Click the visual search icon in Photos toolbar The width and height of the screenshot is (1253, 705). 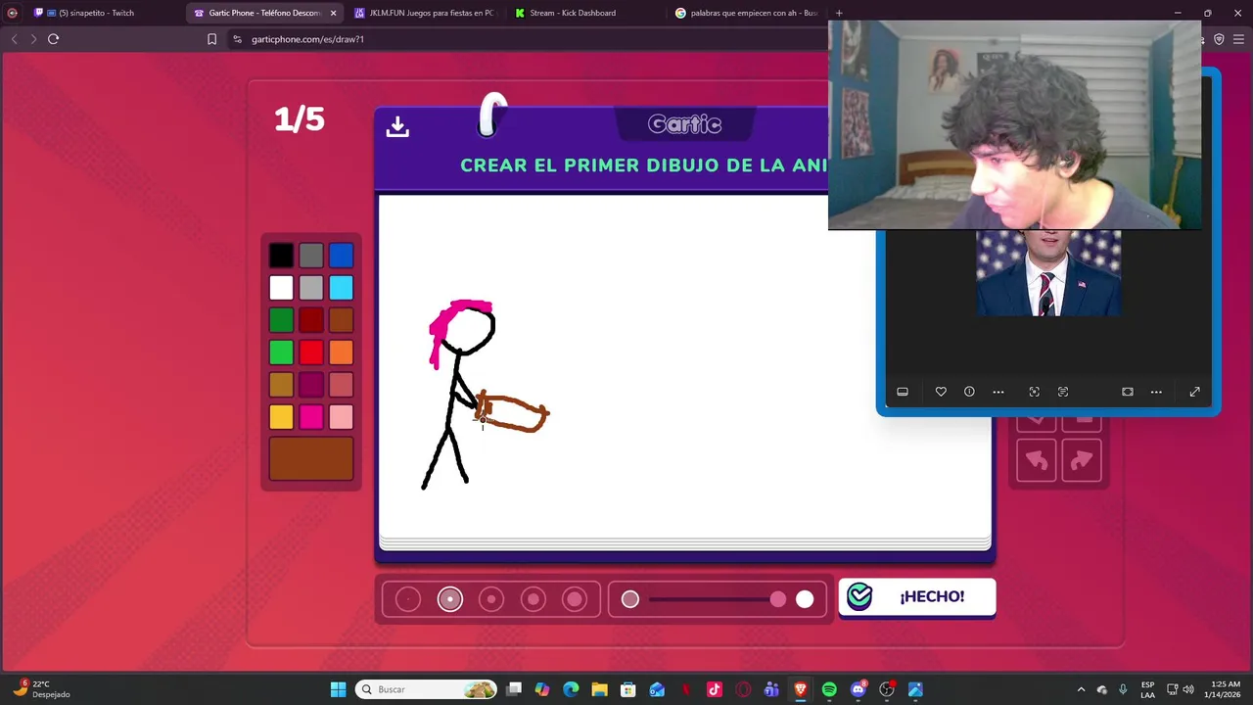[1034, 392]
